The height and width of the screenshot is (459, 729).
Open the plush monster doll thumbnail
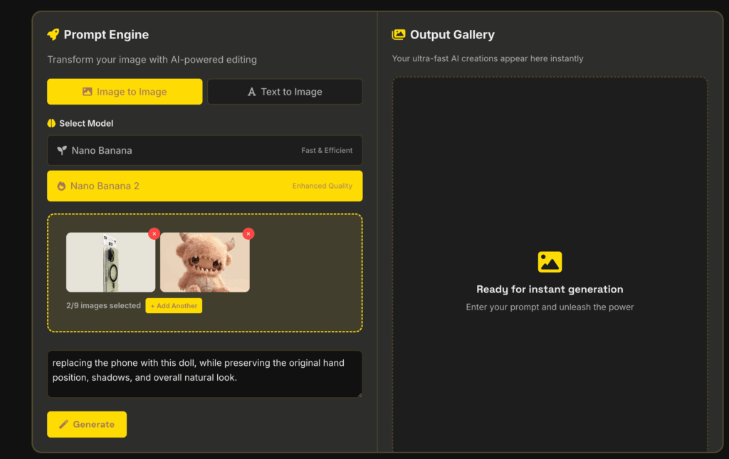(204, 263)
